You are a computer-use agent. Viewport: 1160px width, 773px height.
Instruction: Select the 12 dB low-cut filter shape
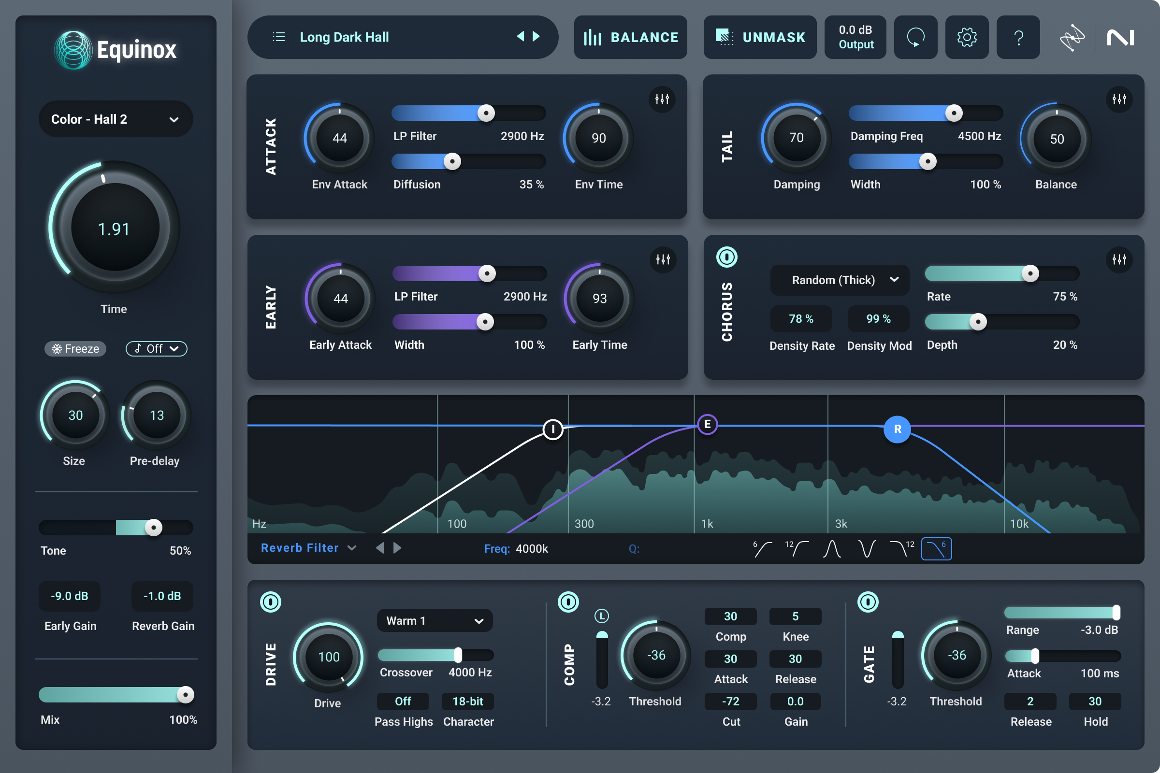[x=797, y=549]
